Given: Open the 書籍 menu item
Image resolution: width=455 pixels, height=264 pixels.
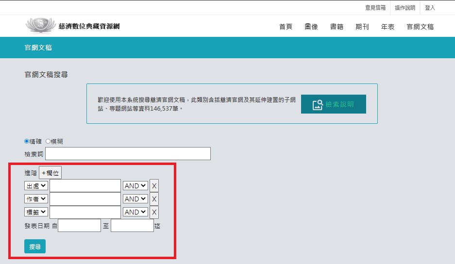Looking at the screenshot, I should [337, 27].
